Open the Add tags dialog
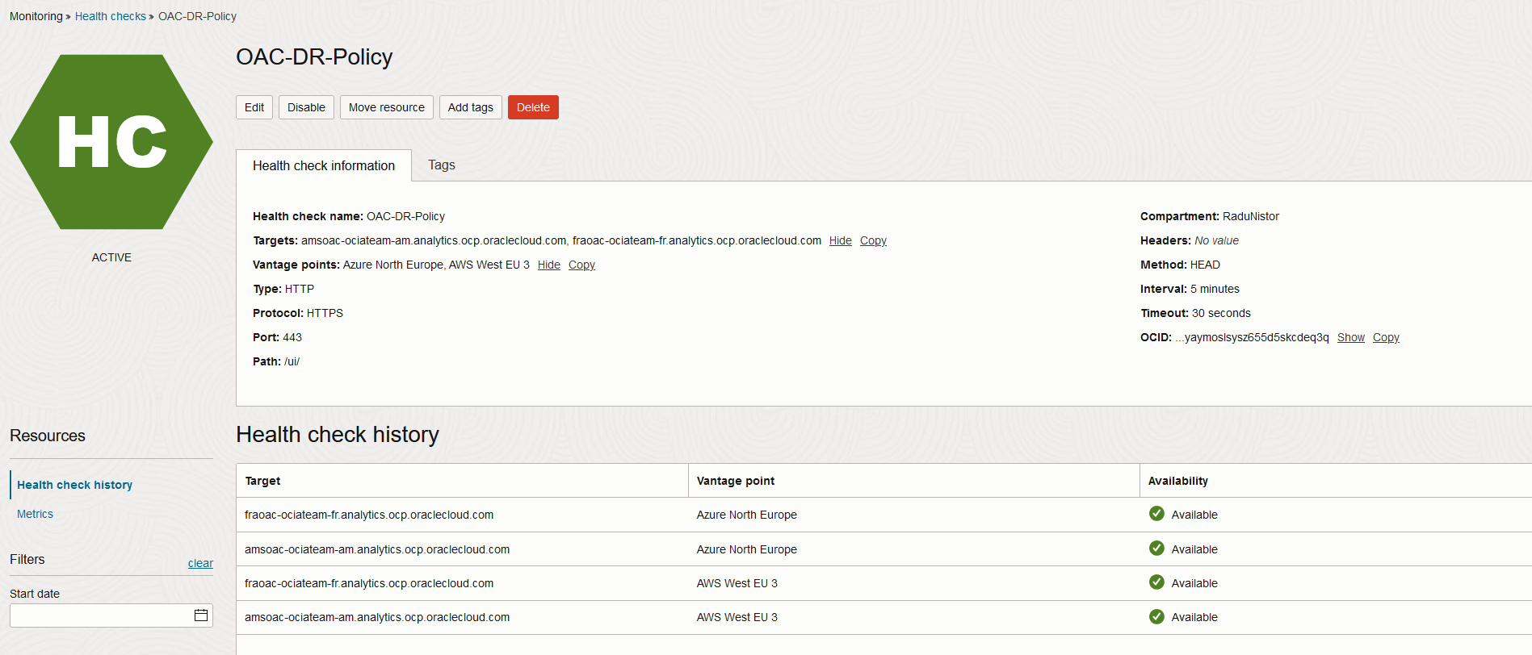This screenshot has width=1532, height=655. 470,107
